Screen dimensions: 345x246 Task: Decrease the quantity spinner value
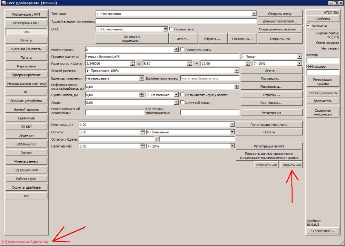tap(132, 65)
